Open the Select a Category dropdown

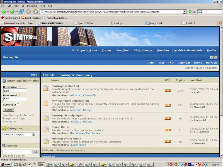coord(19,134)
